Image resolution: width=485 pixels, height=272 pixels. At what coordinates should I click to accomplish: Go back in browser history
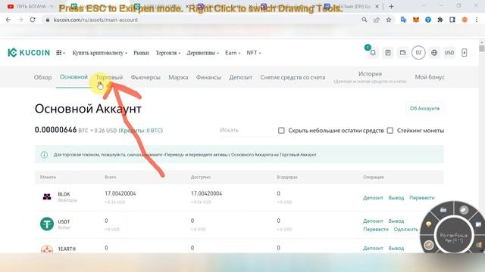pyautogui.click(x=8, y=20)
